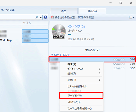Select the World Pop genre entry
Viewport: 136px width, 112px height.
tap(6, 40)
